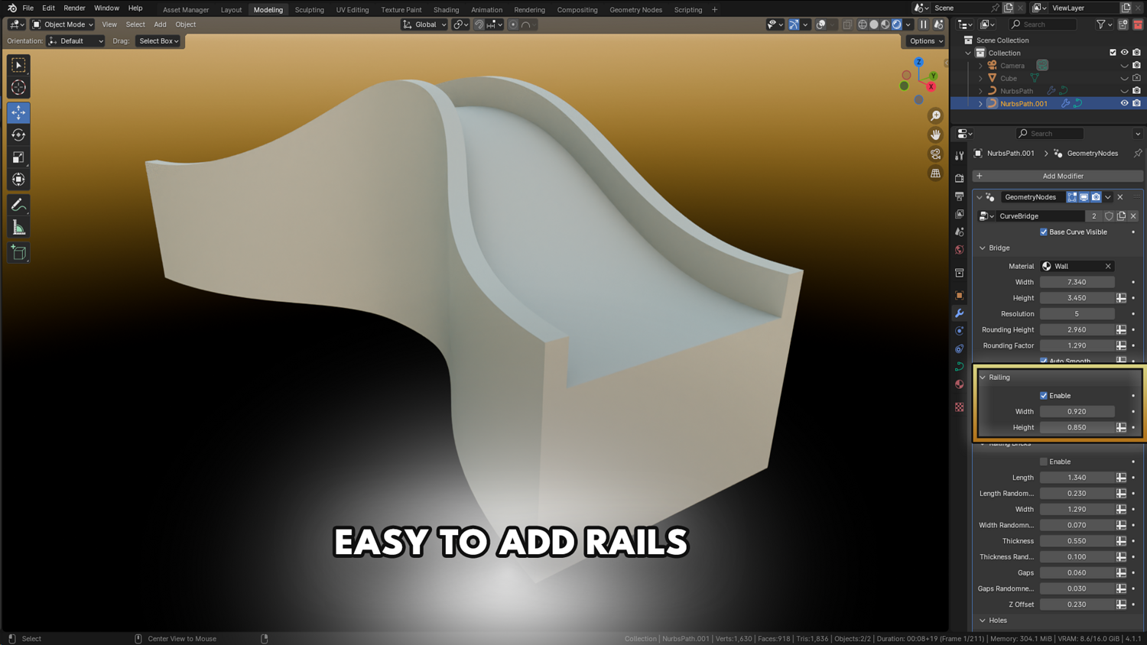Open the Drag Select Box dropdown
This screenshot has width=1147, height=645.
coord(158,41)
